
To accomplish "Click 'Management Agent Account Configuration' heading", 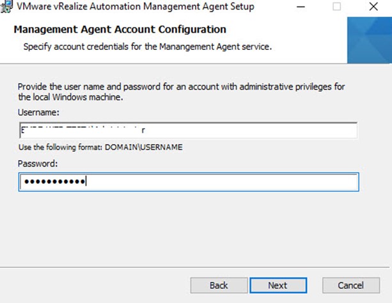I will (x=120, y=29).
